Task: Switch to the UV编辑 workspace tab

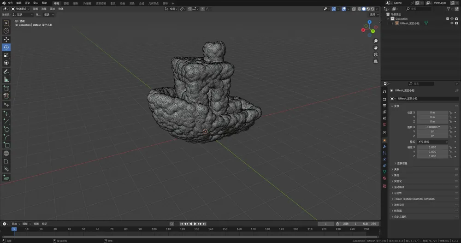Action: pos(87,4)
